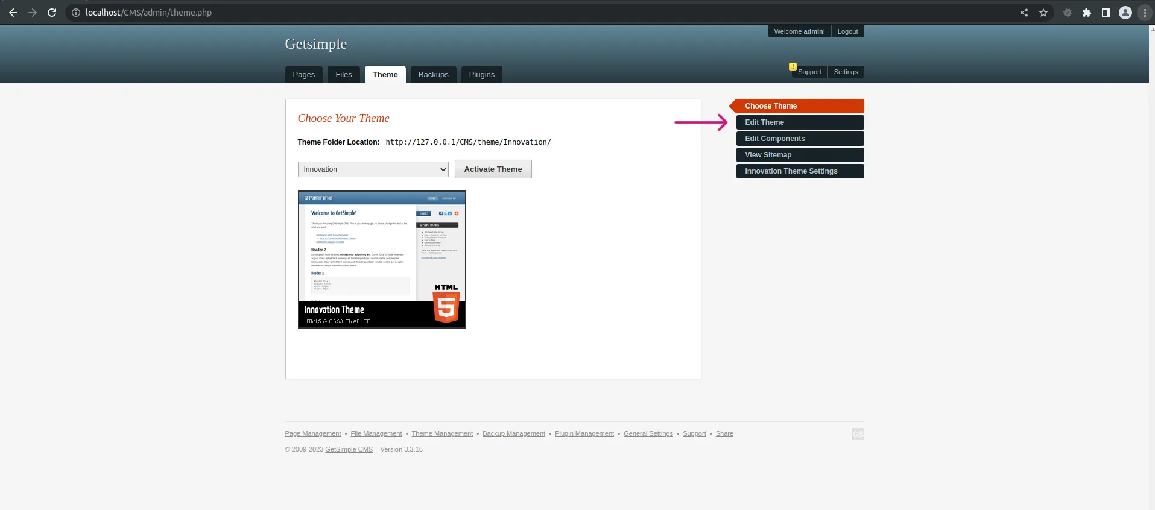Viewport: 1155px width, 510px height.
Task: Click View Sitemap in sidebar
Action: click(800, 155)
